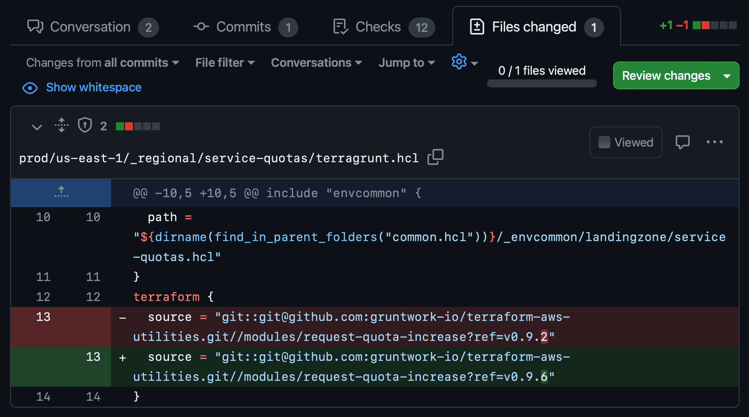
Task: Open the Conversations filter dropdown
Action: point(316,63)
